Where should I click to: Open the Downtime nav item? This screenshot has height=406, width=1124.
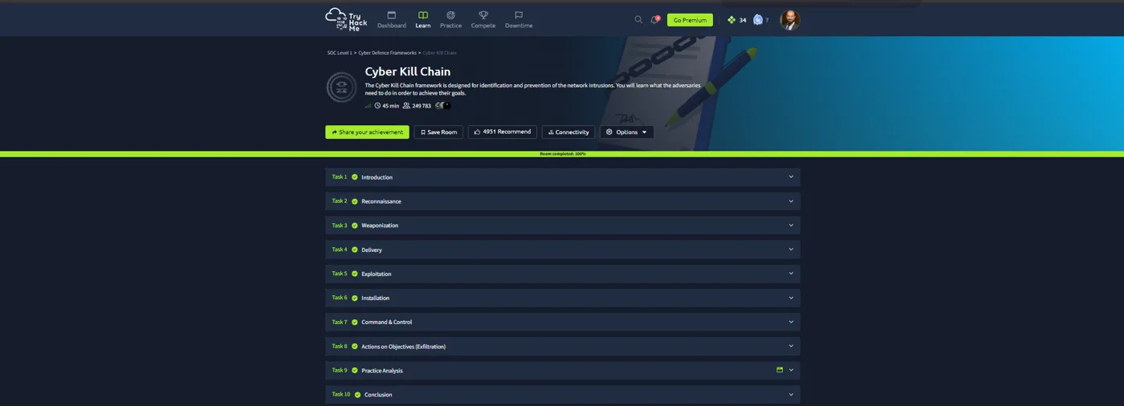519,20
